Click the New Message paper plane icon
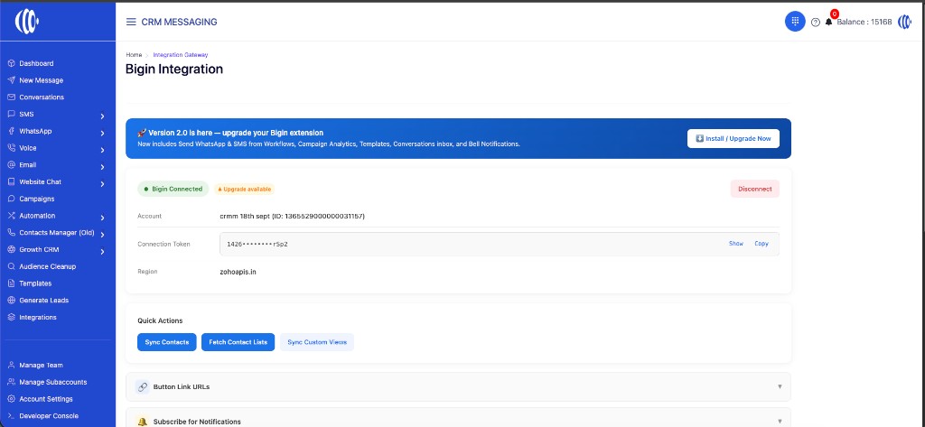Screen dimensions: 925x427 (11, 80)
